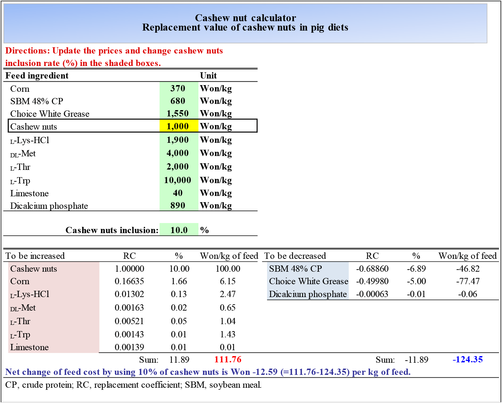
Task: Select Cashew nuts RC value 1.00000
Action: [130, 269]
